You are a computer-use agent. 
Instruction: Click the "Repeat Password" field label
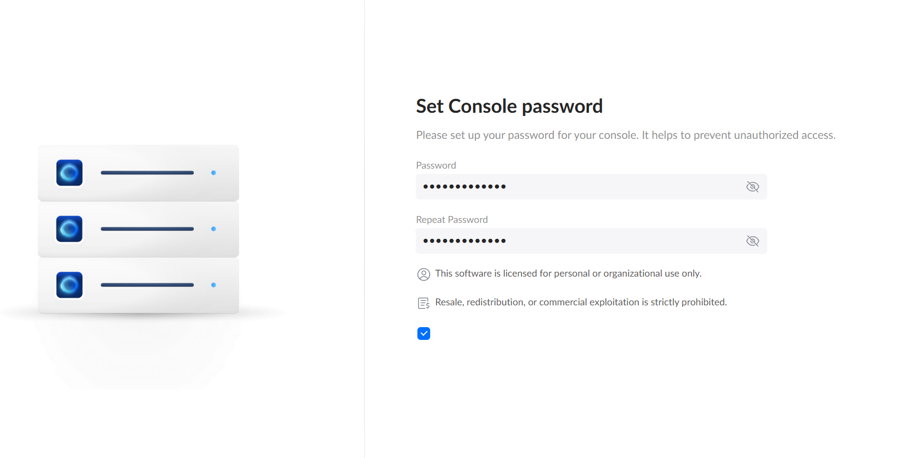pos(451,220)
